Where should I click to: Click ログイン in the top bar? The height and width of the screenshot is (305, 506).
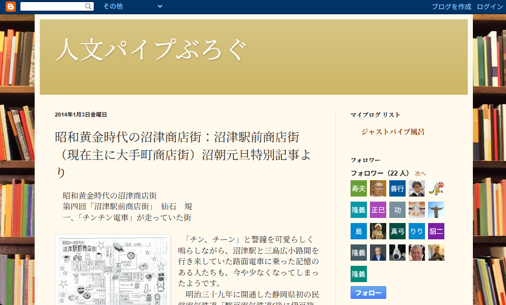[490, 7]
